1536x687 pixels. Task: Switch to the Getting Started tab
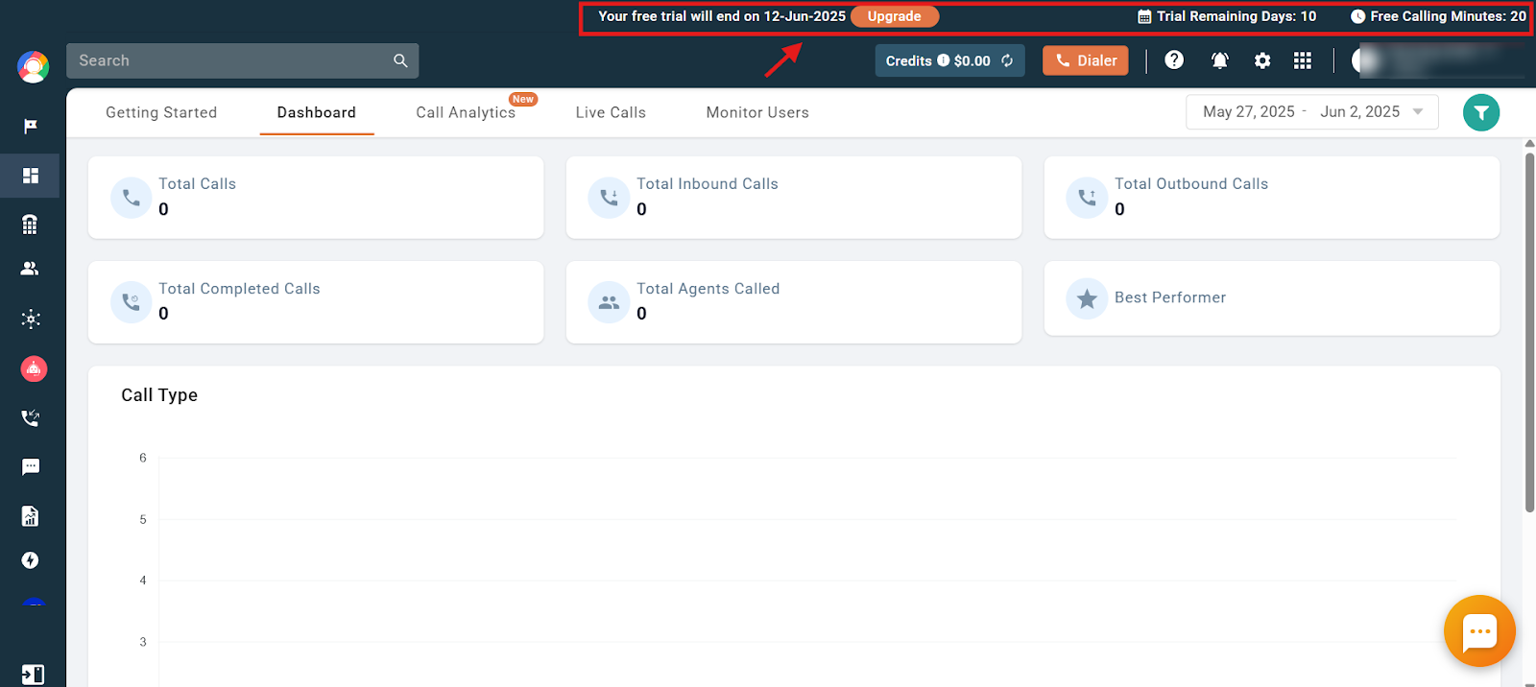(x=161, y=112)
